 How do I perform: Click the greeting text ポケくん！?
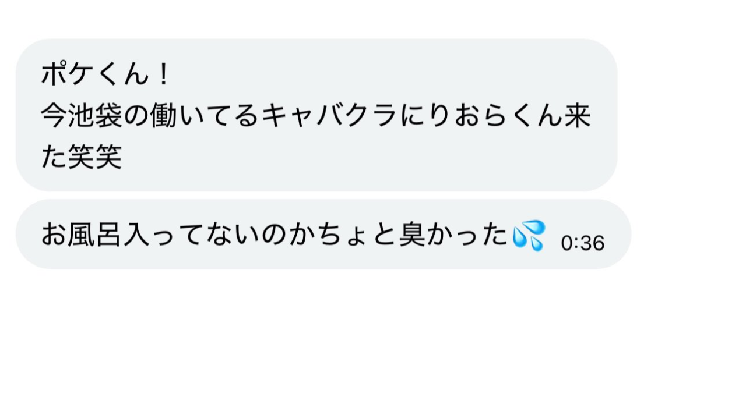pyautogui.click(x=106, y=74)
